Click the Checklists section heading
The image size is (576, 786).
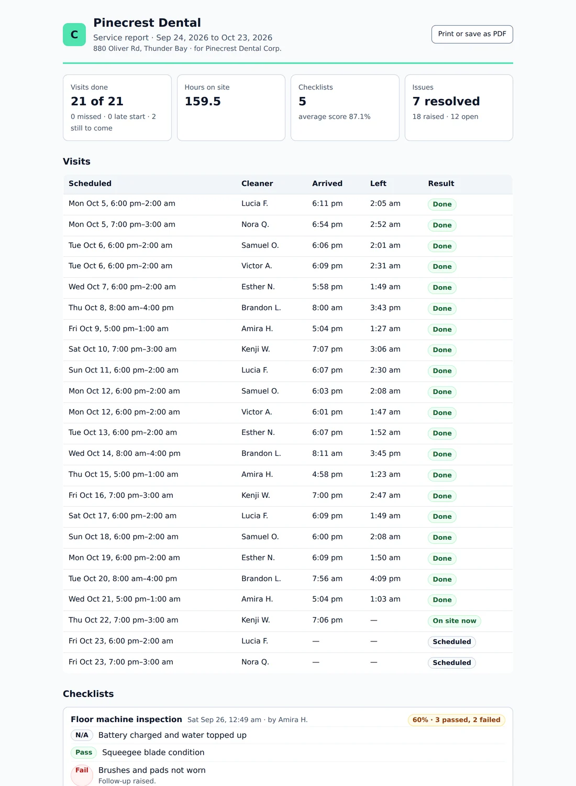[x=88, y=694]
